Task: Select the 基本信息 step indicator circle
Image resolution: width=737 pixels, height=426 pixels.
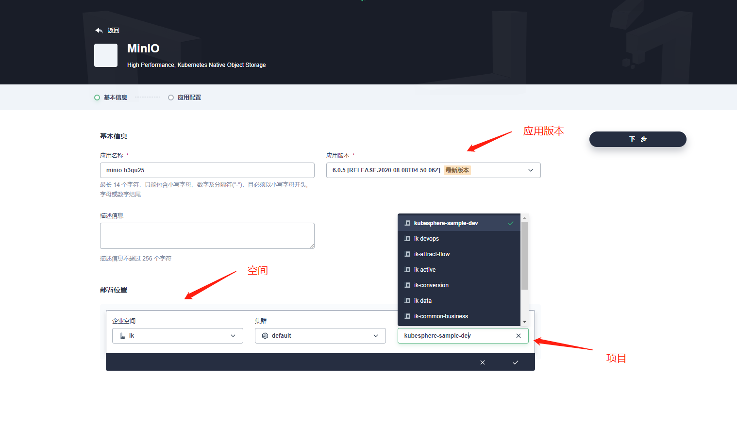Action: point(97,97)
